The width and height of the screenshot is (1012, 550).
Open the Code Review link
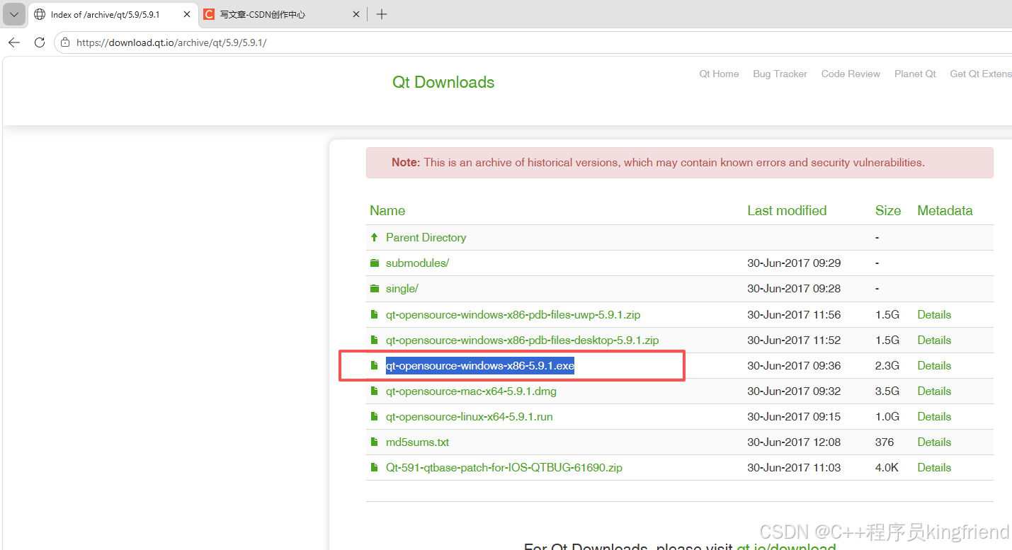(851, 74)
